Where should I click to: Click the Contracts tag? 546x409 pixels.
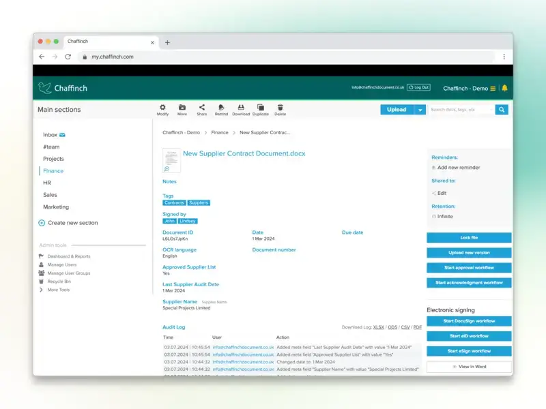(174, 202)
